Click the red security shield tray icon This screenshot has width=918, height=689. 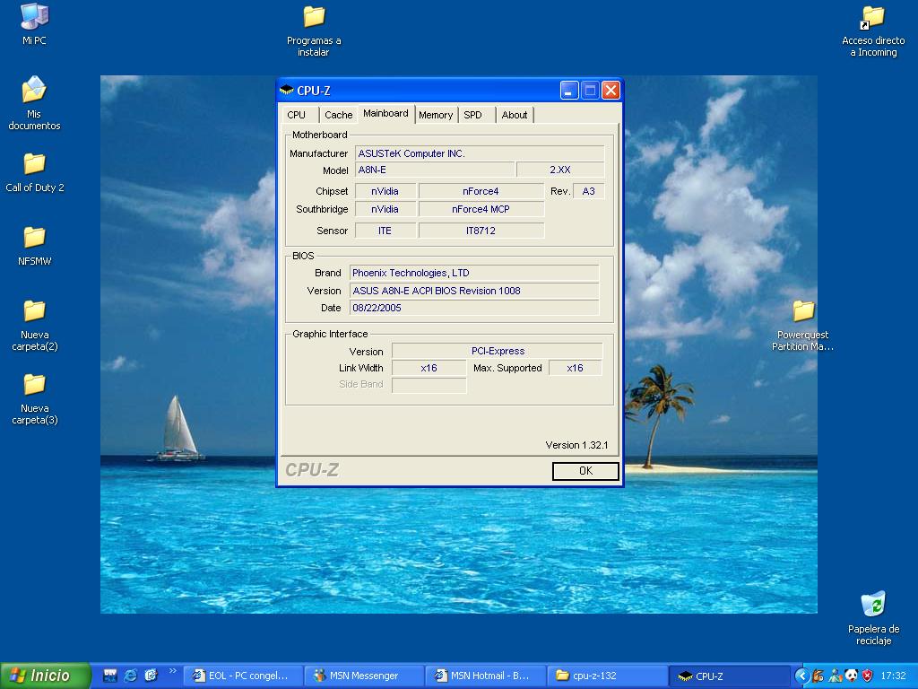(x=868, y=676)
